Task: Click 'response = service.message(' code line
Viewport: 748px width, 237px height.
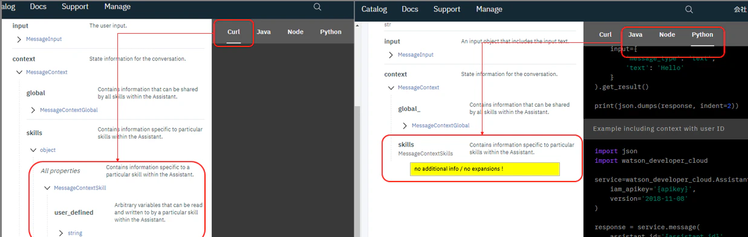Action: click(646, 227)
